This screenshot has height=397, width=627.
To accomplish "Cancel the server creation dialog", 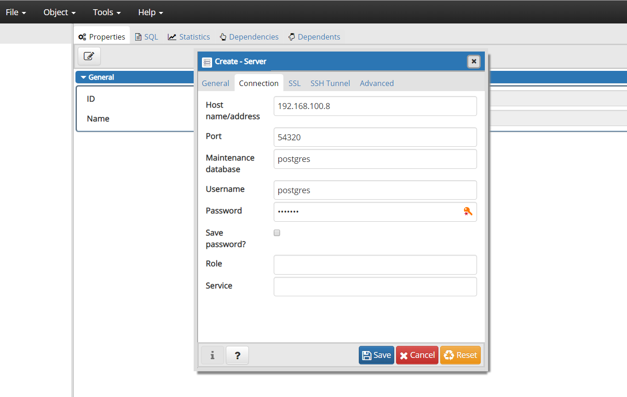I will click(x=417, y=355).
